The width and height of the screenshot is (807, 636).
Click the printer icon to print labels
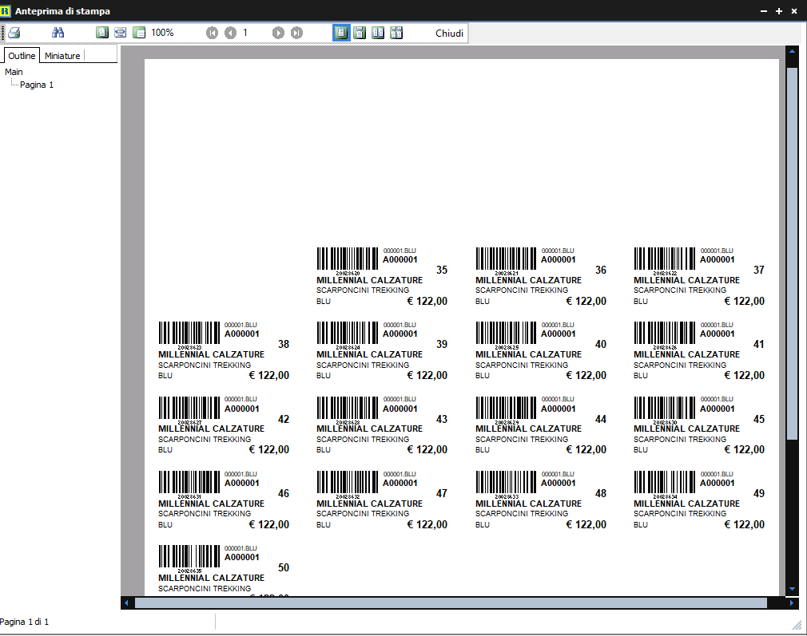pos(14,33)
